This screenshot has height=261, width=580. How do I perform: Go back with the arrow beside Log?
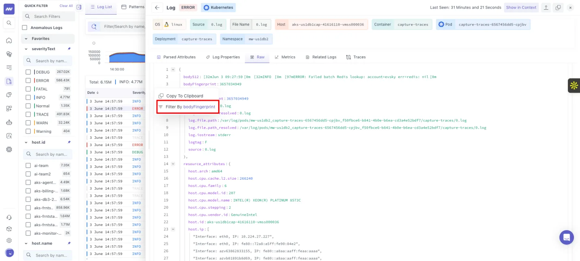pos(157,8)
